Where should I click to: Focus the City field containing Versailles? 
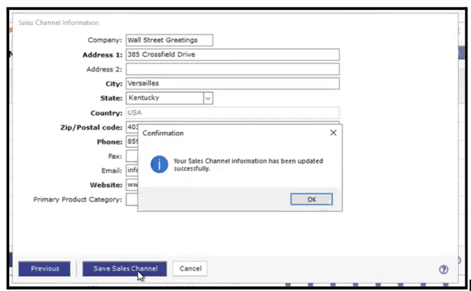[232, 83]
